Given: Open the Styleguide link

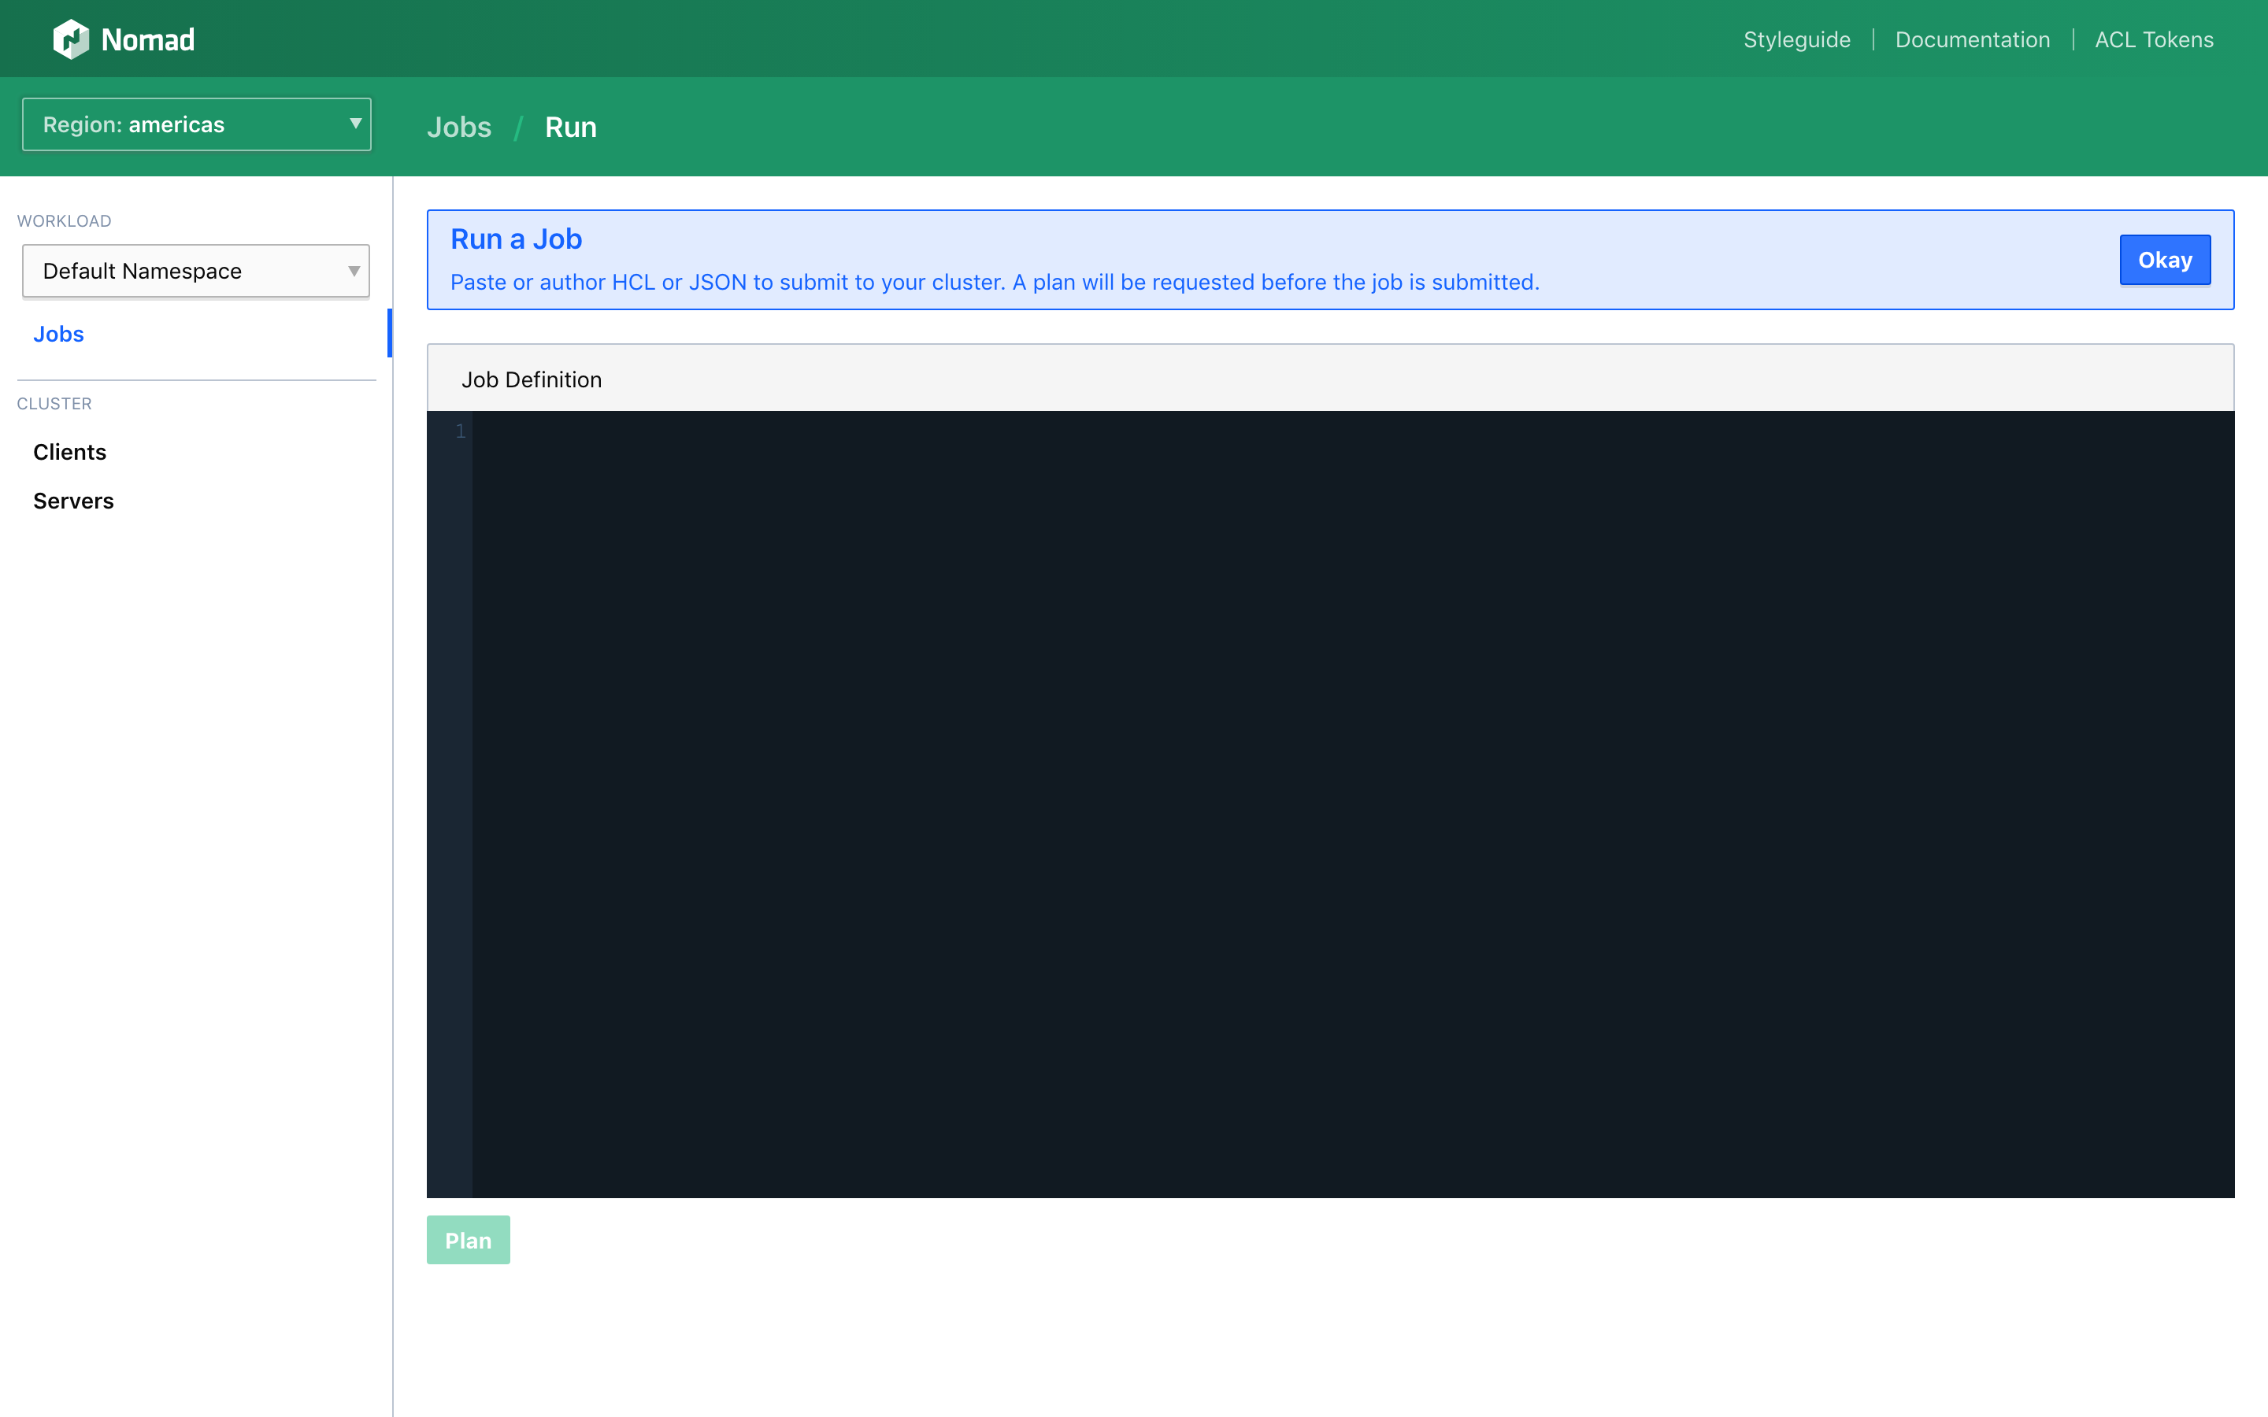Looking at the screenshot, I should (1796, 39).
